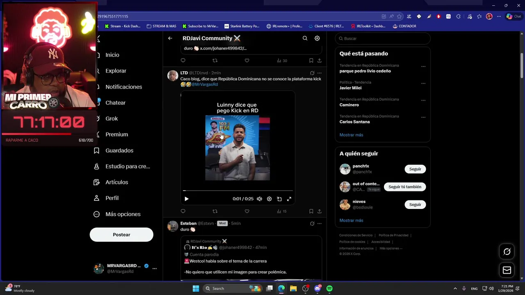Screen dimensions: 525x295
Task: Click the taskbar Search box
Action: click(233, 288)
